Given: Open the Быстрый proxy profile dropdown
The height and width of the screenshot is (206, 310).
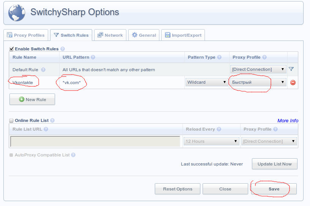Looking at the screenshot, I should 258,82.
